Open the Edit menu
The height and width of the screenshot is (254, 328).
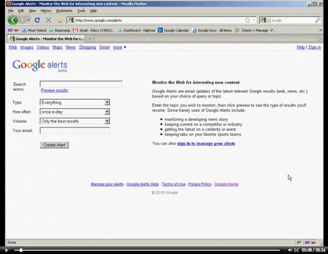click(21, 11)
